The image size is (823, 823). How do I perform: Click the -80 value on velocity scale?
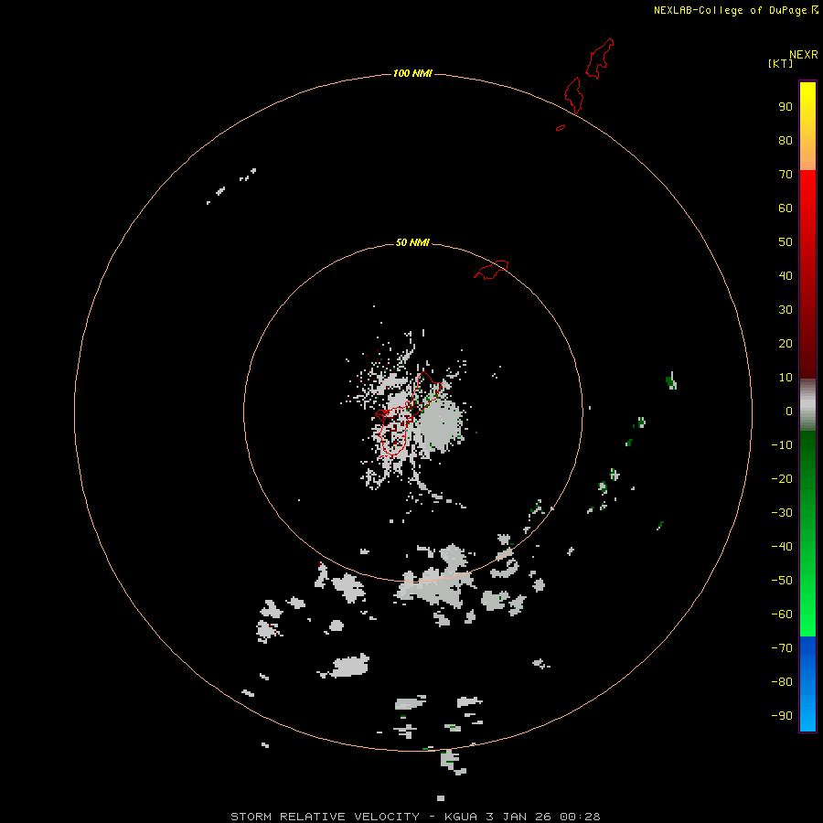(x=782, y=682)
